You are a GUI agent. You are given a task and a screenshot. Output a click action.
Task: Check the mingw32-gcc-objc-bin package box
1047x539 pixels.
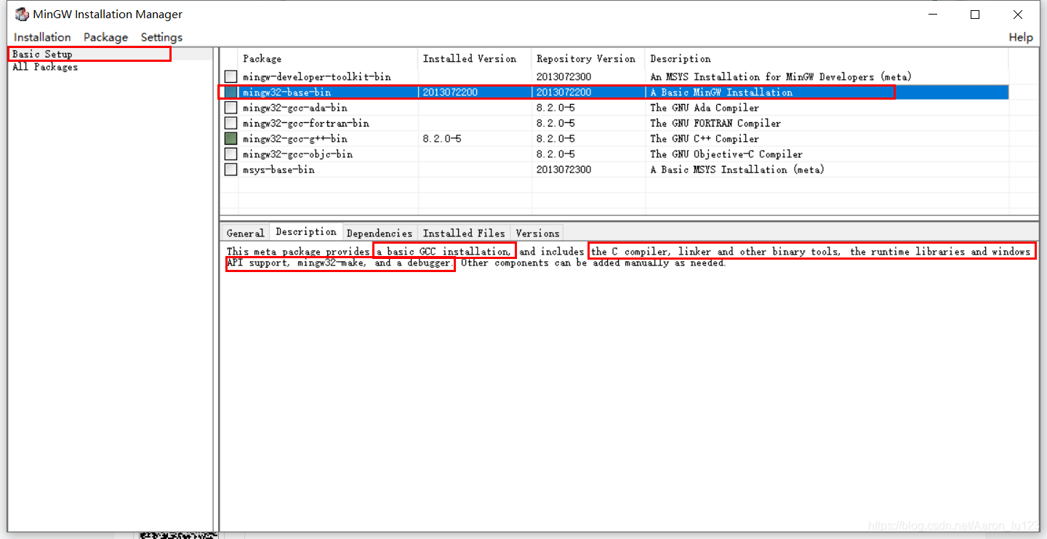(230, 153)
